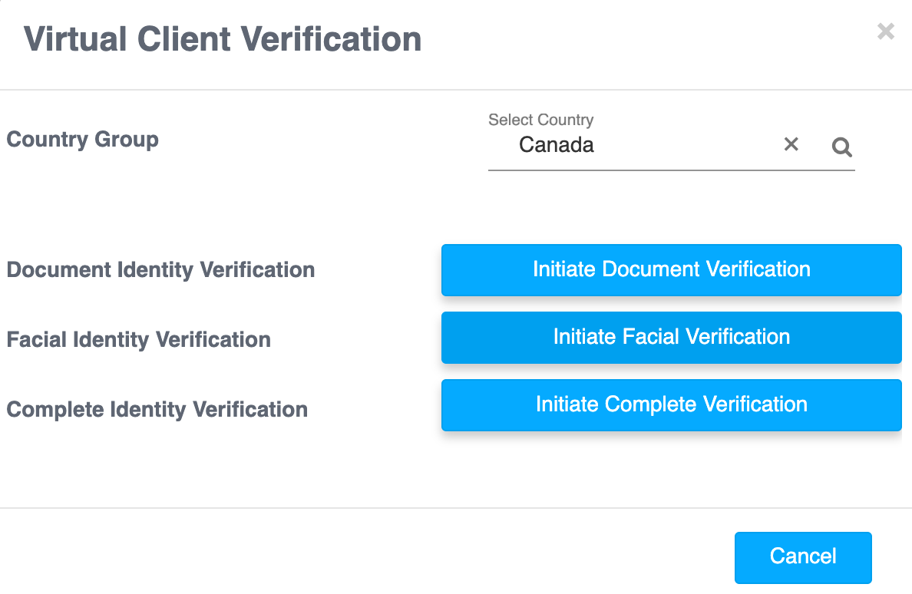Launch Initiate Complete Verification
The width and height of the screenshot is (912, 594).
(671, 404)
